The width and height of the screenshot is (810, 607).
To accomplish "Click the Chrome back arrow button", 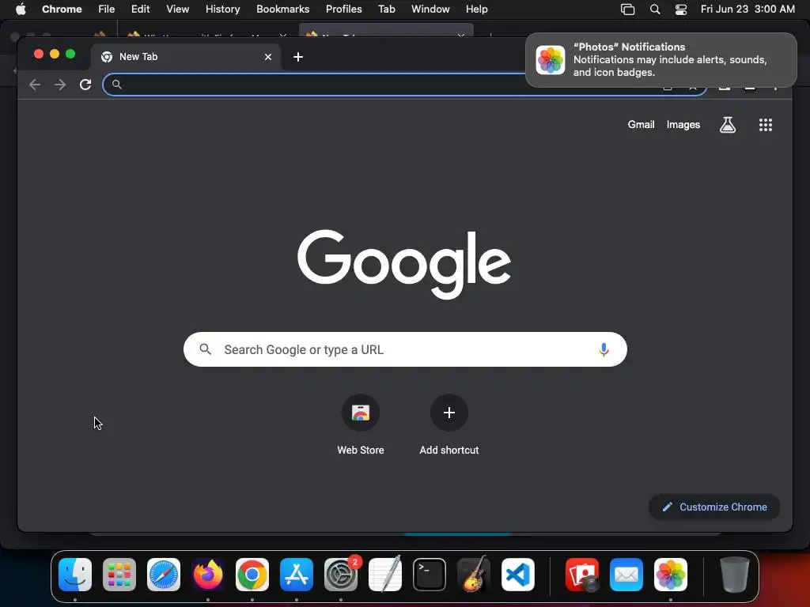I will click(35, 85).
